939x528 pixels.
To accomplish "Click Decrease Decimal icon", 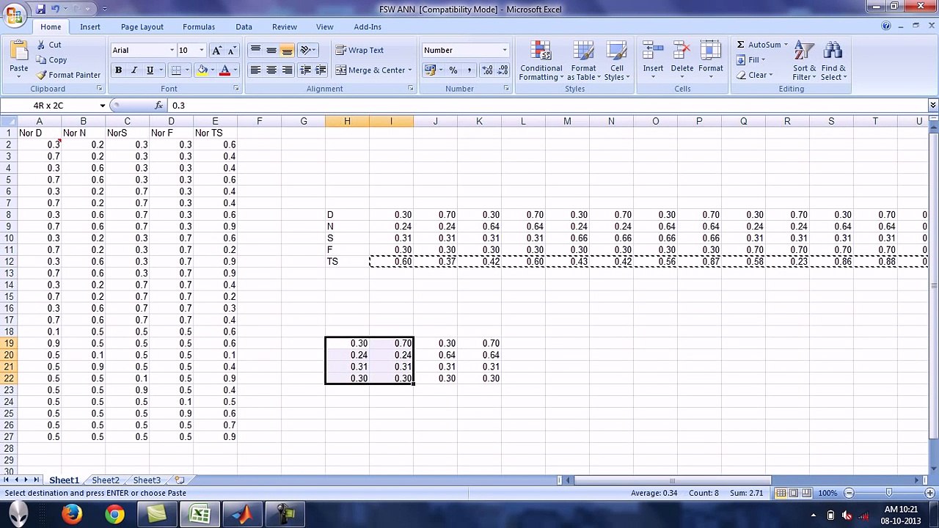I will point(503,70).
